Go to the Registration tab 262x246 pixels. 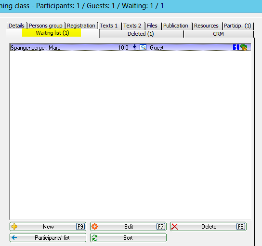pos(81,26)
